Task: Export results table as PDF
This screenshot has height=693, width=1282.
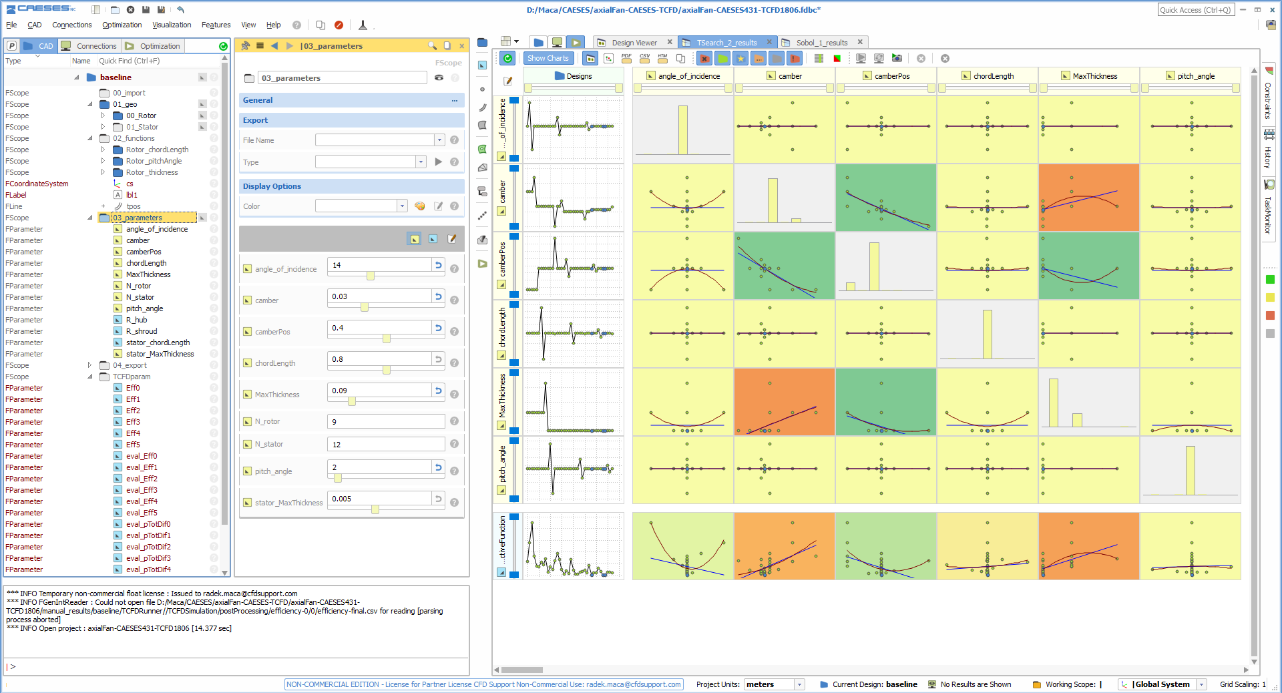Action: point(626,58)
